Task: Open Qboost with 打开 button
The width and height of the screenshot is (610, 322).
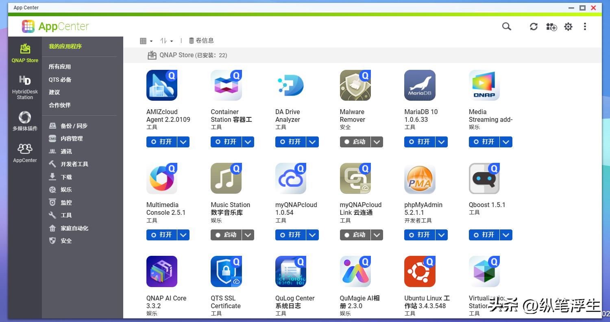Action: tap(484, 235)
